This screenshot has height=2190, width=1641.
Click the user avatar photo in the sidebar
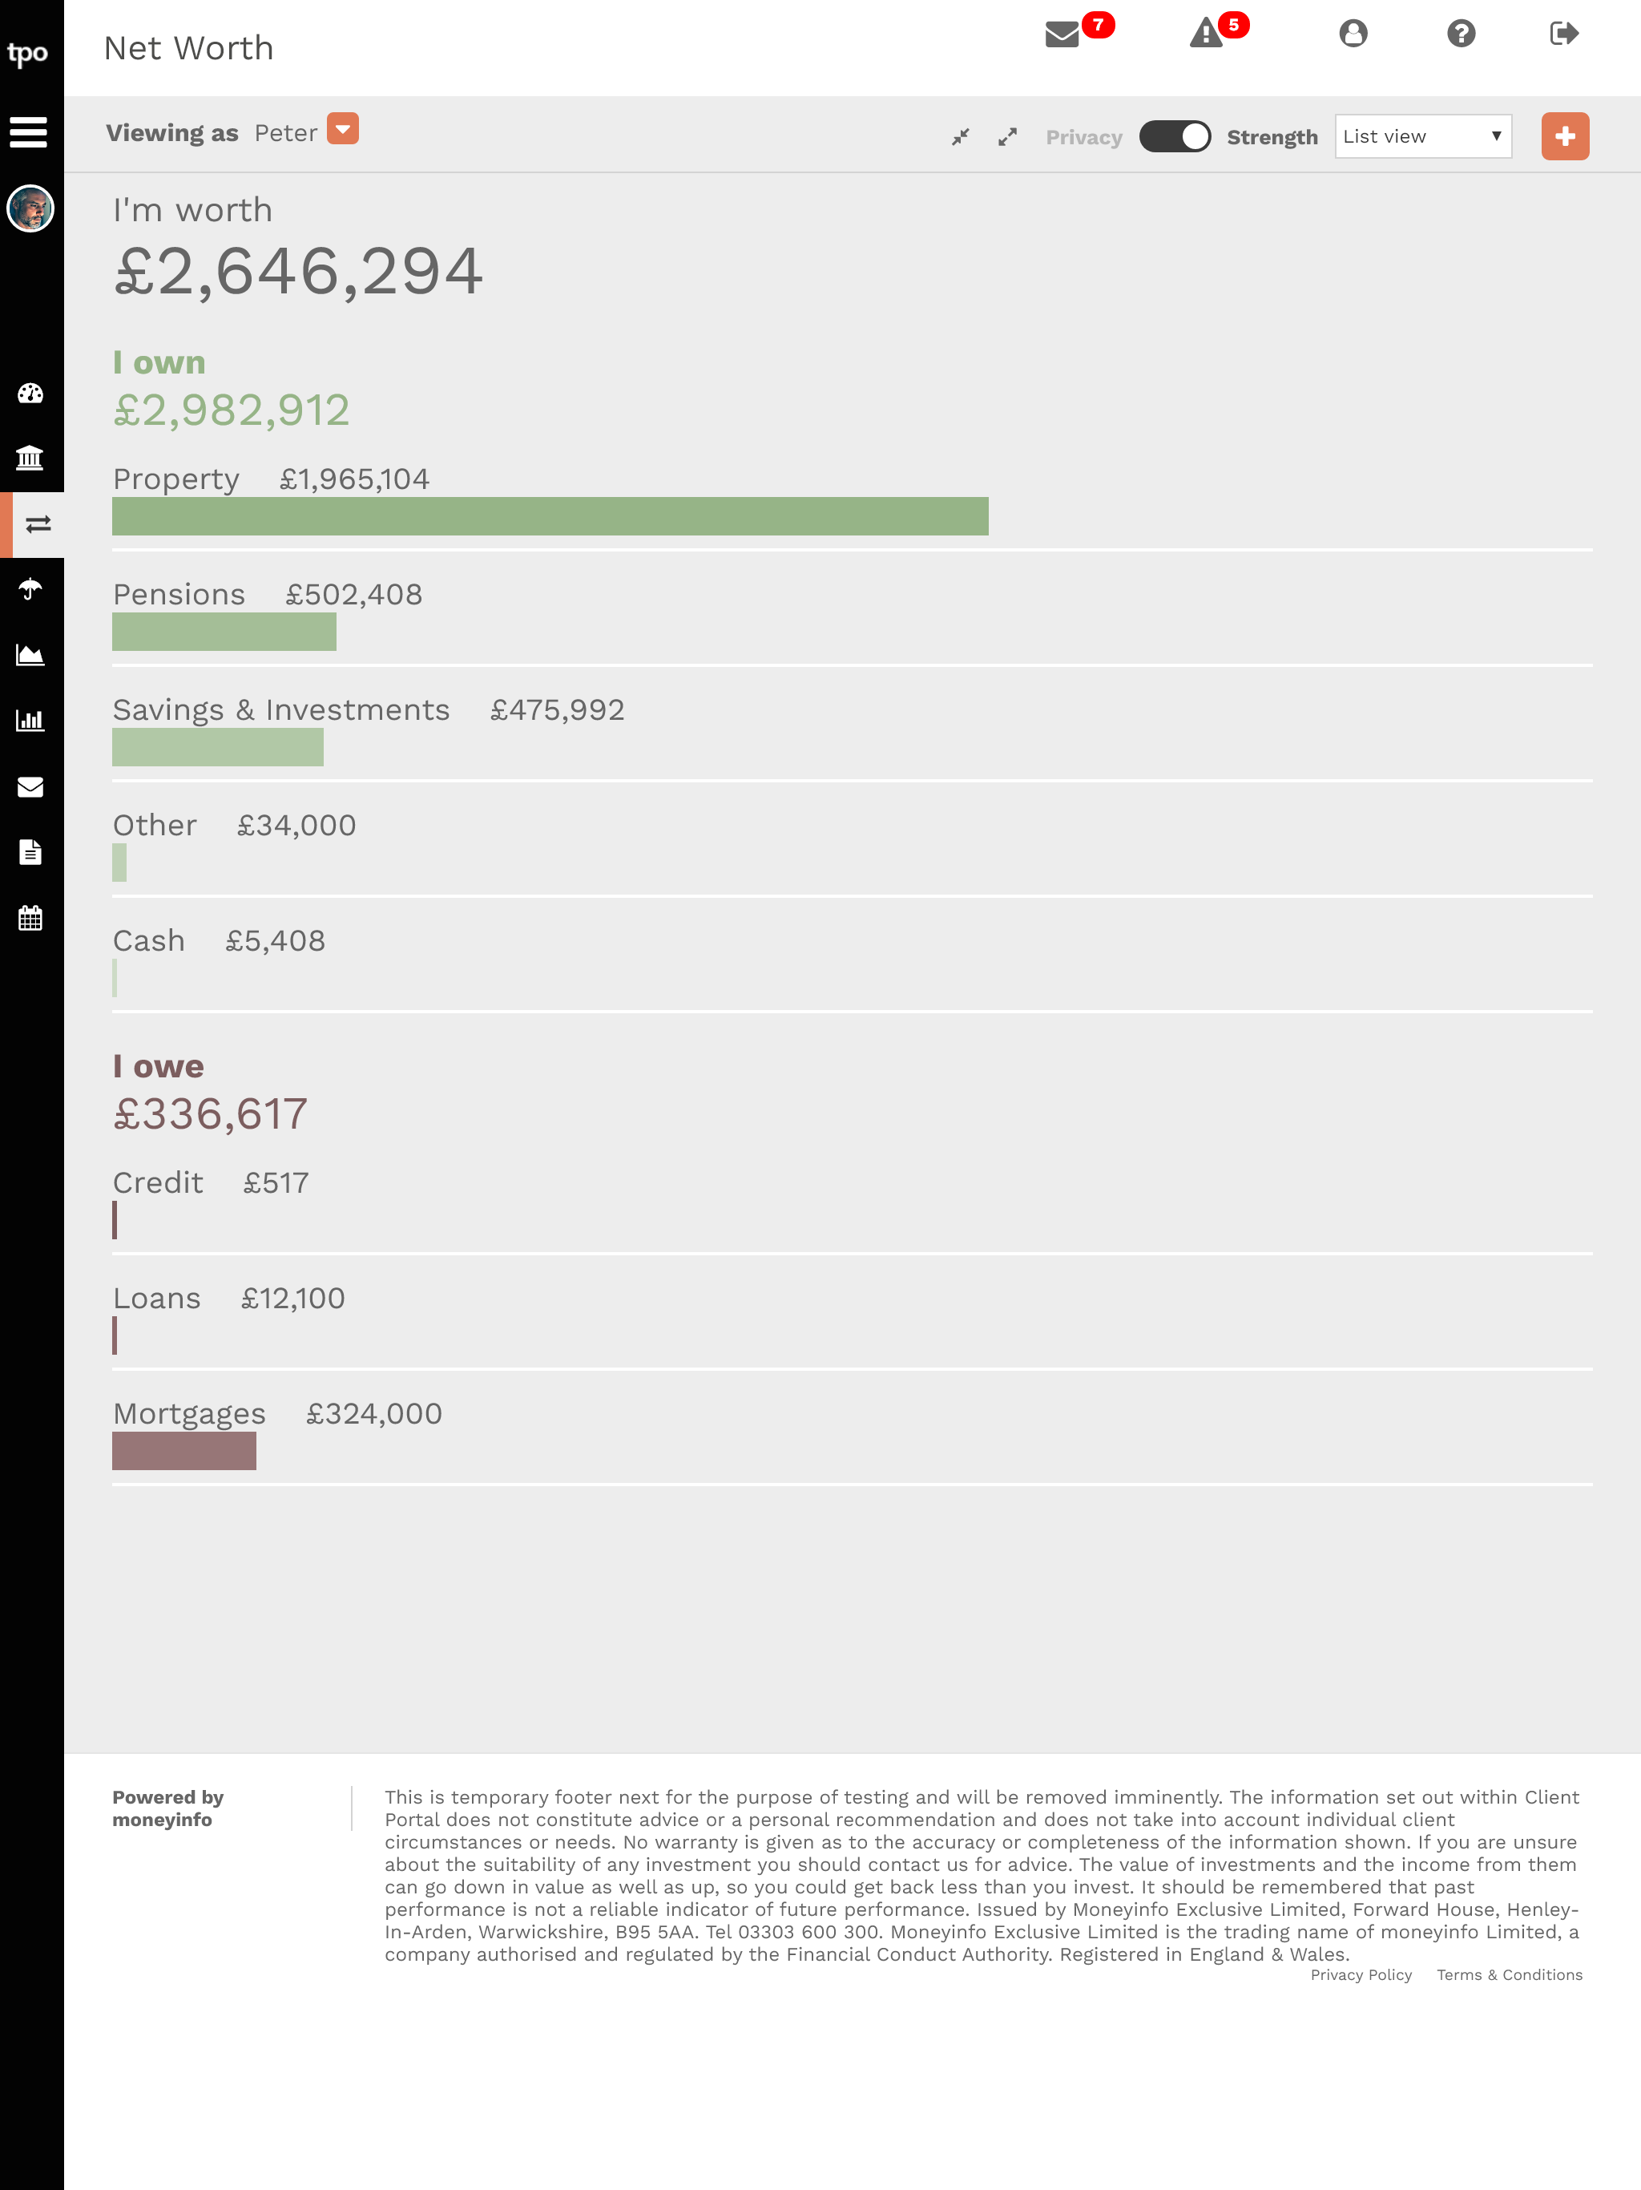coord(30,209)
